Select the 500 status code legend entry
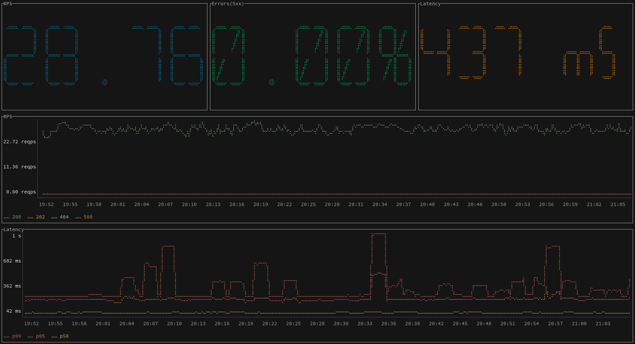This screenshot has height=344, width=635. click(x=84, y=217)
